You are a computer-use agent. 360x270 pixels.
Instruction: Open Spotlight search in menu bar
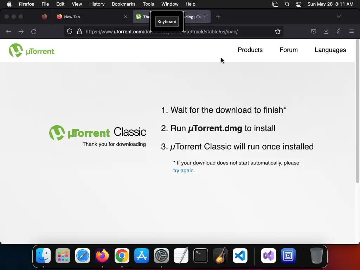(287, 4)
